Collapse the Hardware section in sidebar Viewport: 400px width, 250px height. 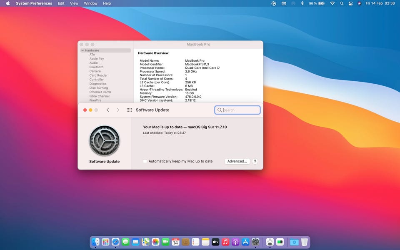(82, 50)
